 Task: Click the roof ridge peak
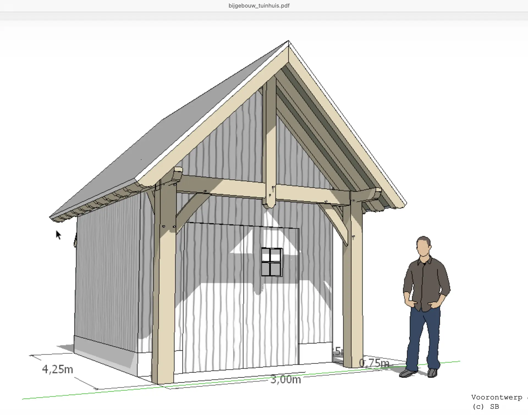(288, 41)
